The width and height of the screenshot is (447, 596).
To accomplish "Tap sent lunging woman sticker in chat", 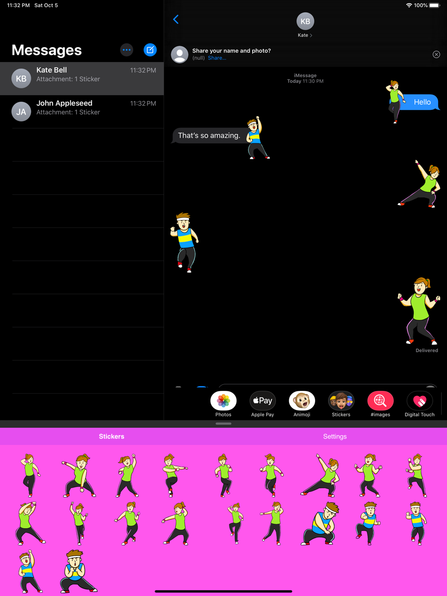I will tap(419, 184).
